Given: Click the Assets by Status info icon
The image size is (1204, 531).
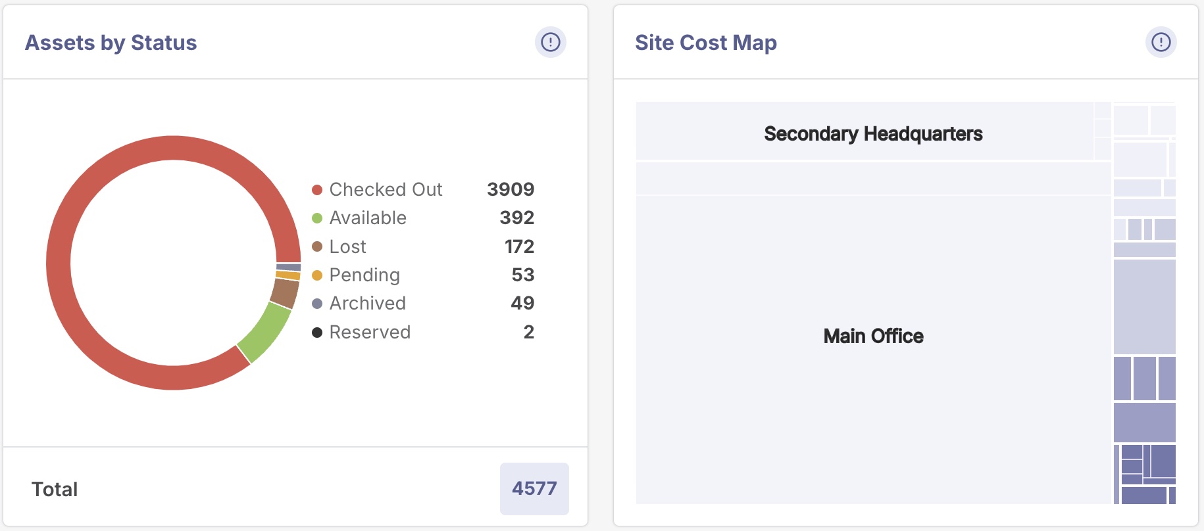Looking at the screenshot, I should (550, 43).
